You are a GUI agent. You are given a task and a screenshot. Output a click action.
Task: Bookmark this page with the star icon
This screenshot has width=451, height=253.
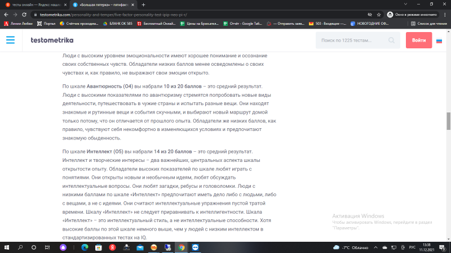[383, 14]
